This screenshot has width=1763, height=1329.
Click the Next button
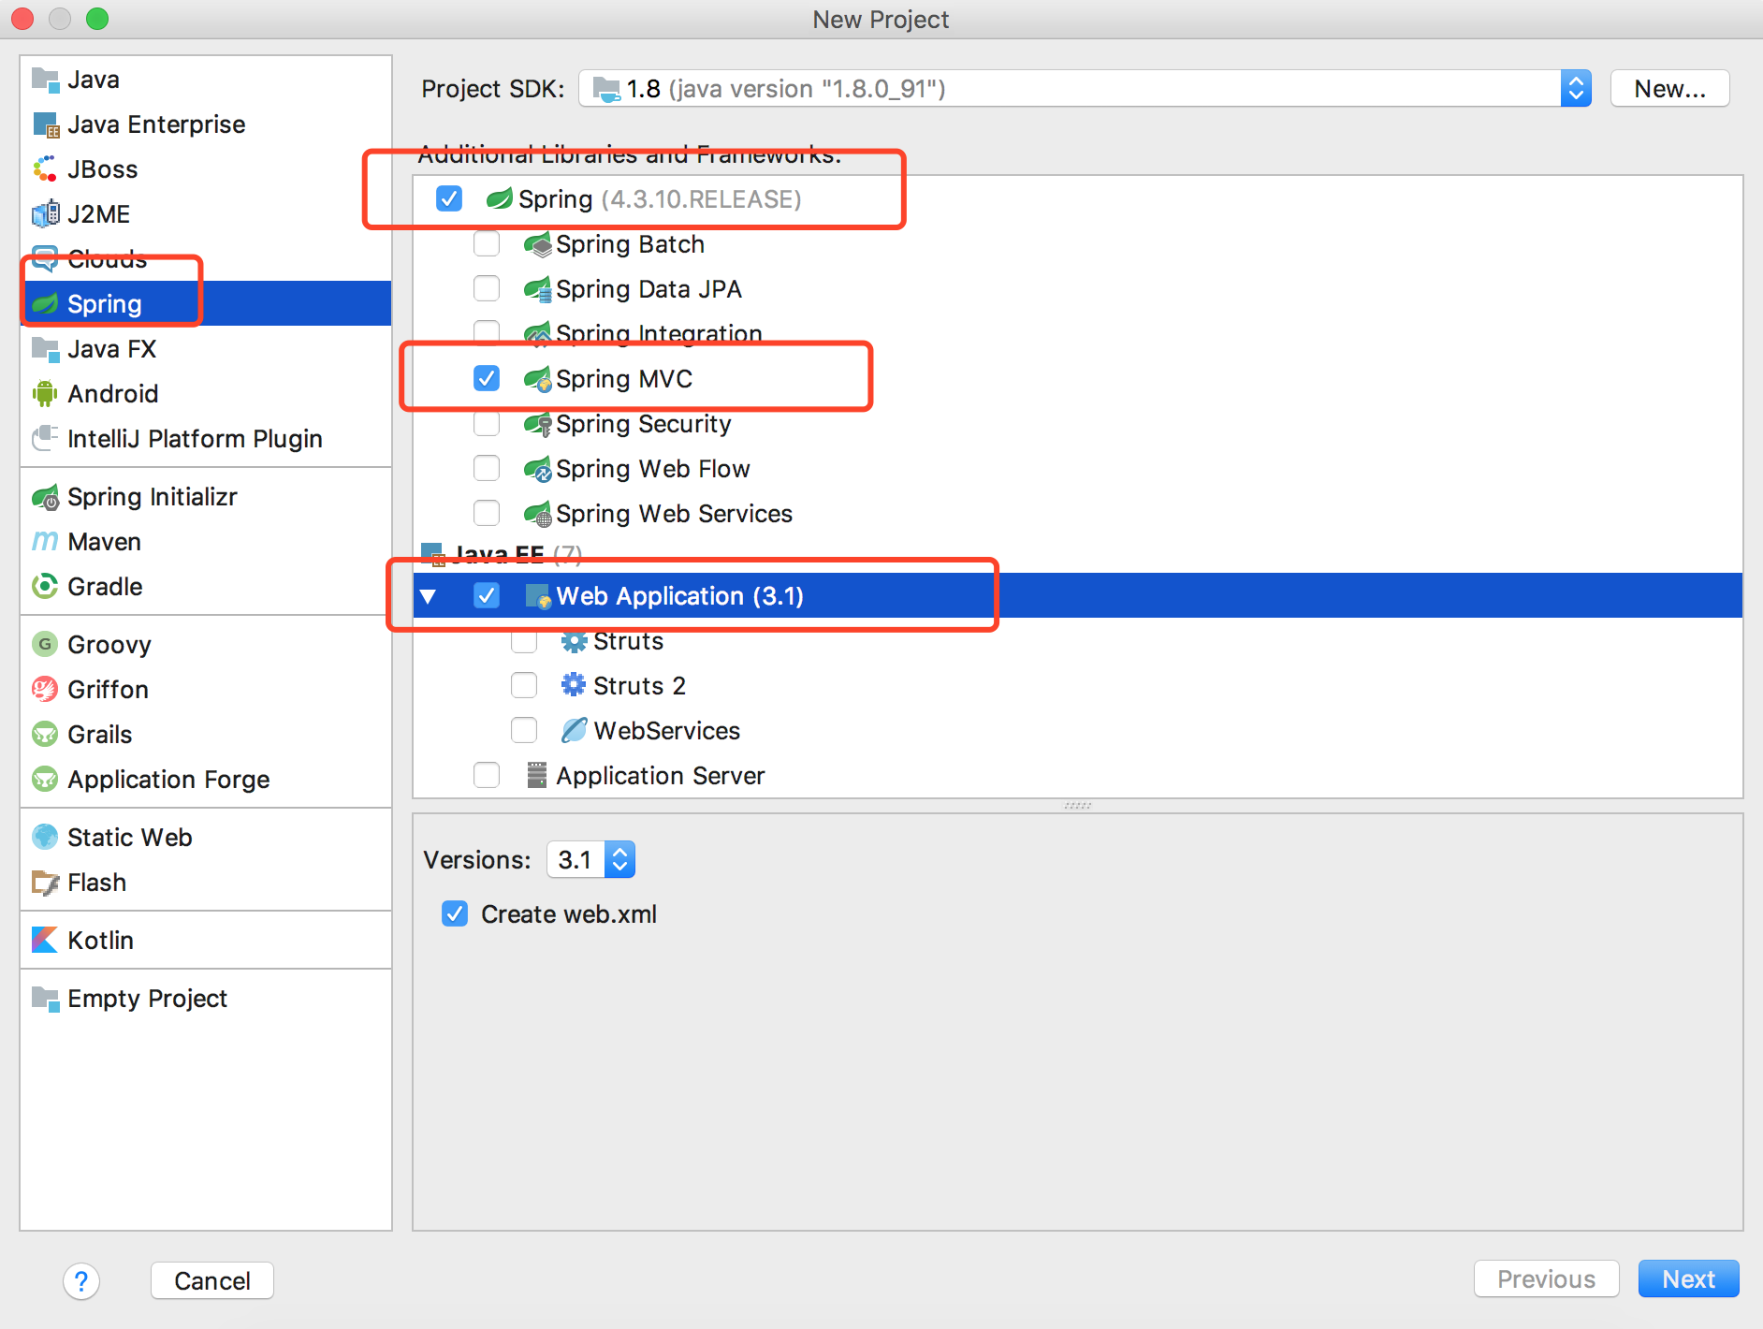pyautogui.click(x=1688, y=1279)
